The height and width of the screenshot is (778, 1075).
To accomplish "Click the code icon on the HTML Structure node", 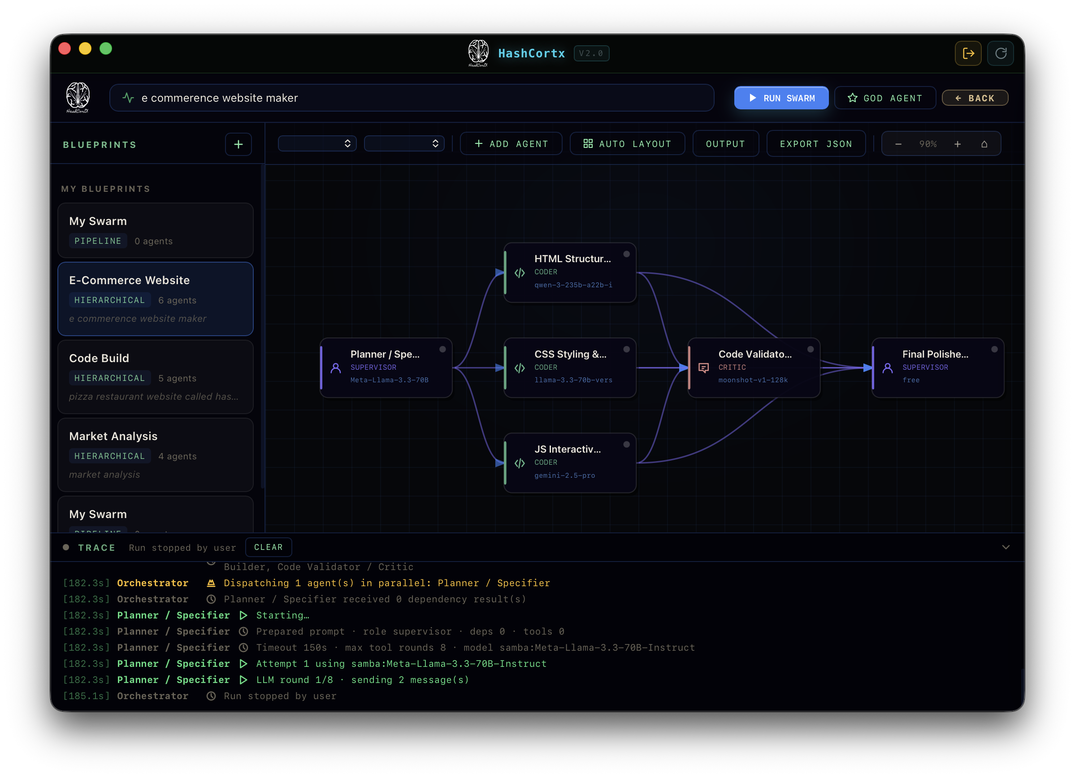I will pos(520,273).
